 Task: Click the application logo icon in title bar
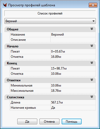(x=5, y=5)
